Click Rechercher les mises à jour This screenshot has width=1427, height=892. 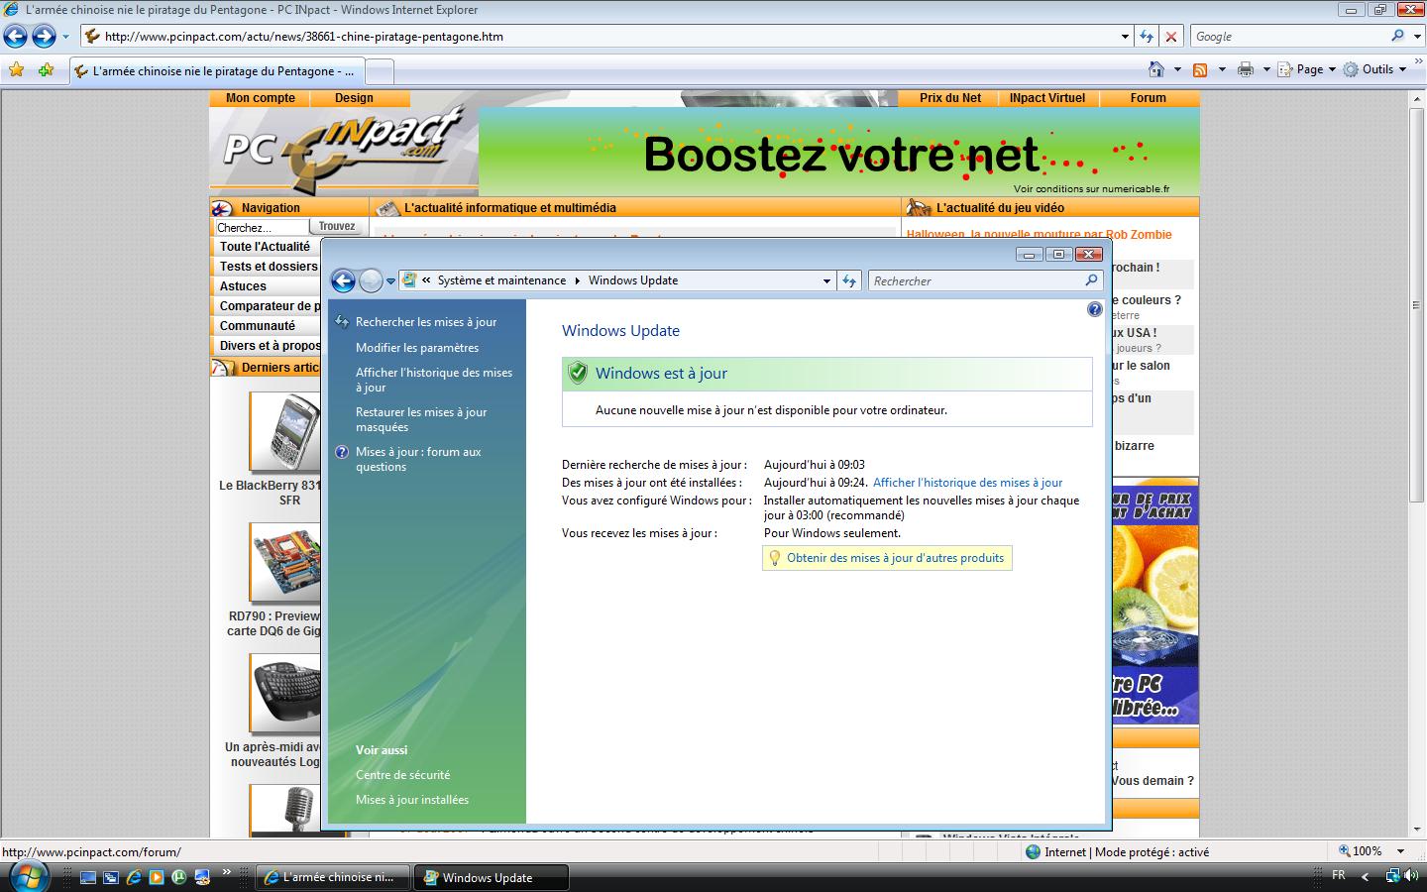[426, 322]
